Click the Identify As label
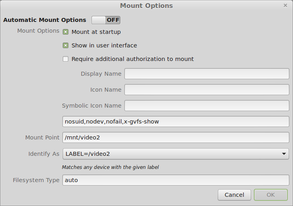The image size is (293, 206). click(44, 154)
